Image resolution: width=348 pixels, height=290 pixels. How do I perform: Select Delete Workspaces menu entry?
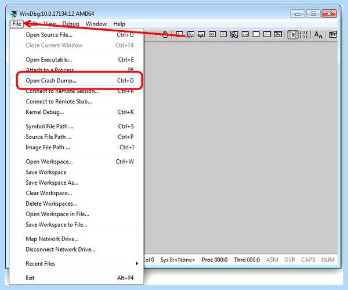point(77,203)
